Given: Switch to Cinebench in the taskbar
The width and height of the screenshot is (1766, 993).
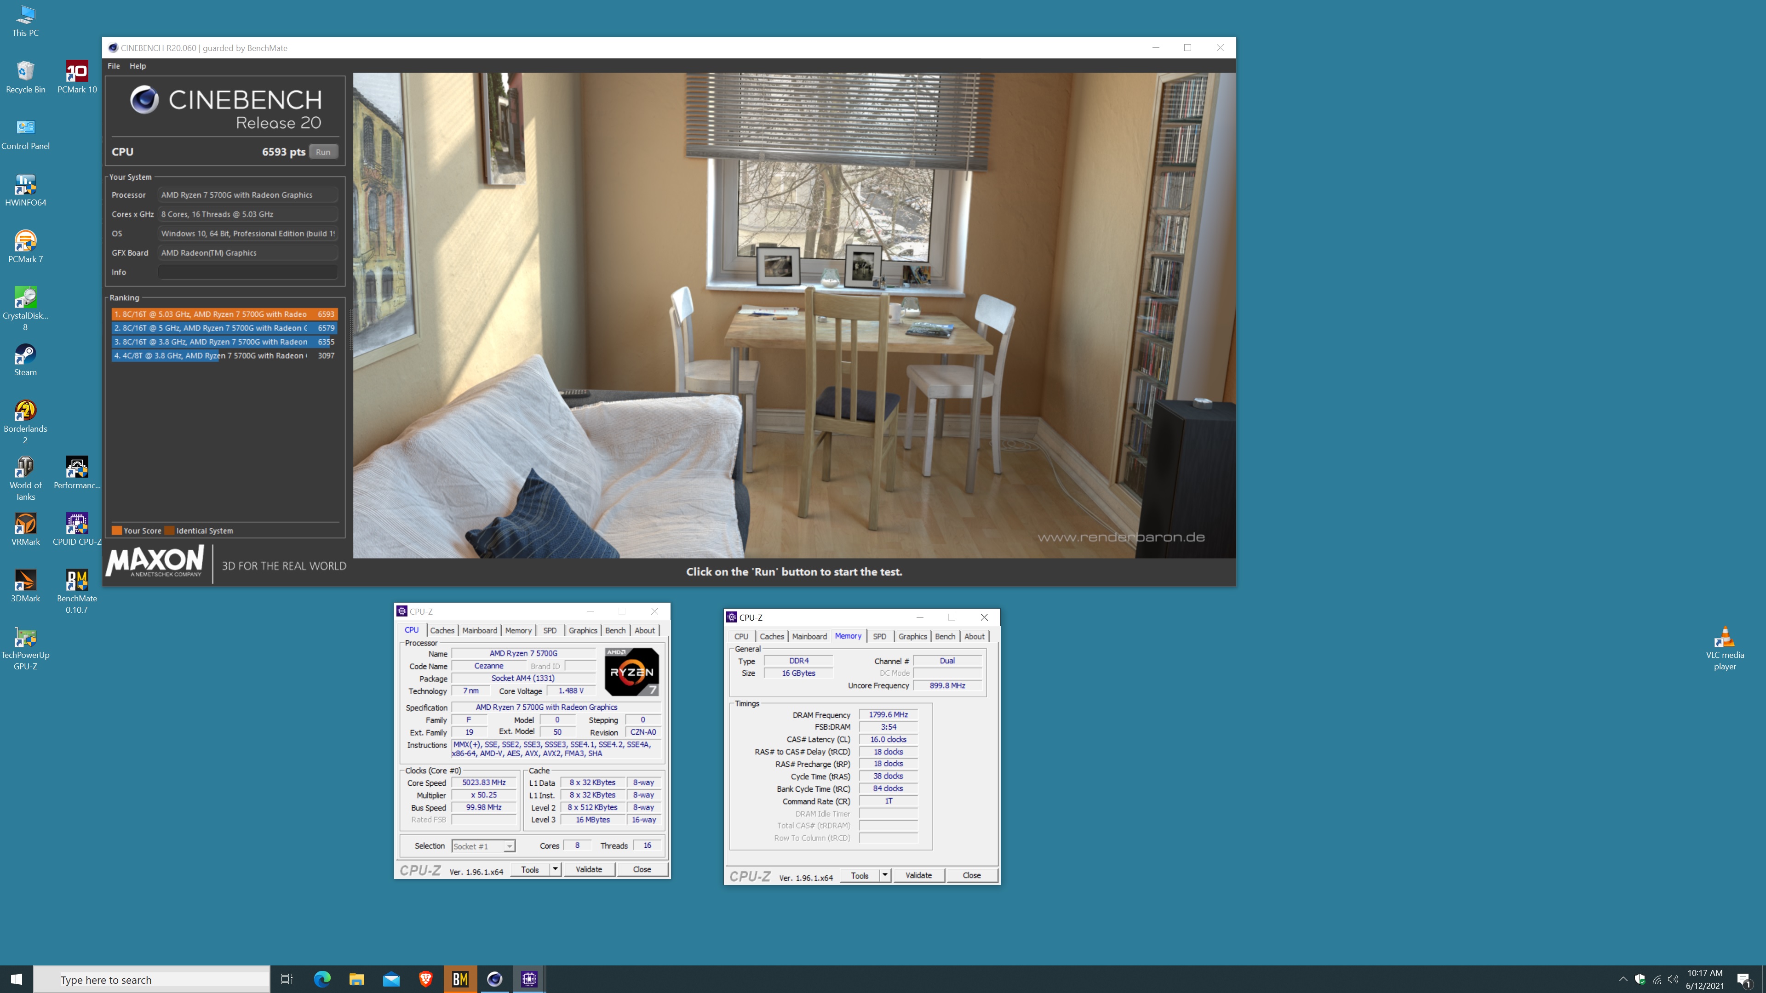Looking at the screenshot, I should pos(494,979).
